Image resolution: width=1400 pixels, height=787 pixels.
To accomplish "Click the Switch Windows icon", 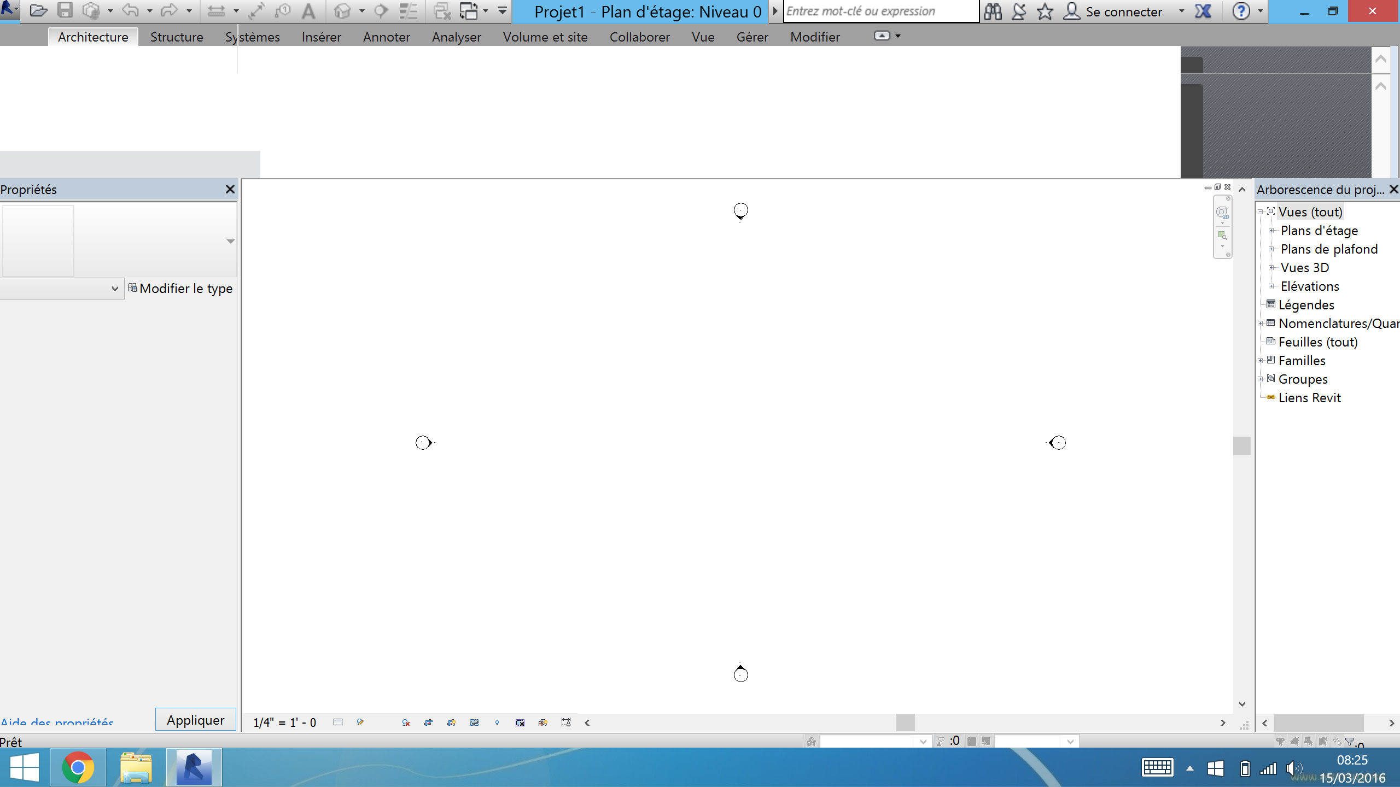I will [469, 11].
